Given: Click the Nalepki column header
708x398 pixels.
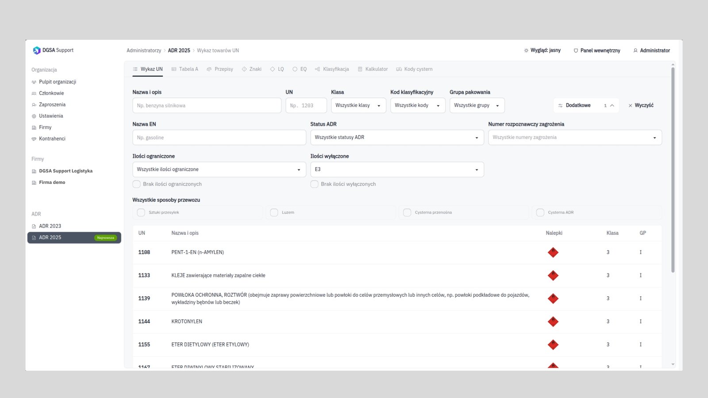Looking at the screenshot, I should pos(554,233).
